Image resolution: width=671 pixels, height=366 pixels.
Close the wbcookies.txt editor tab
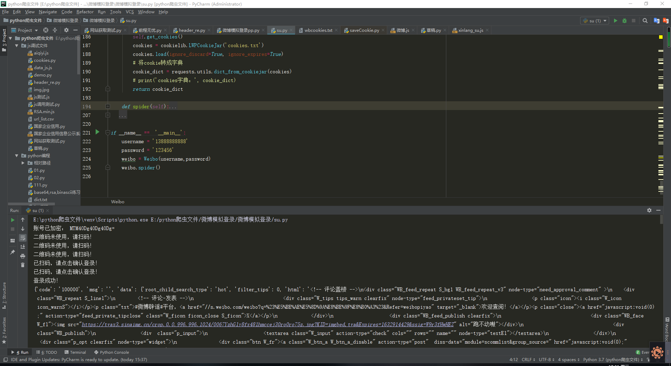pyautogui.click(x=336, y=30)
